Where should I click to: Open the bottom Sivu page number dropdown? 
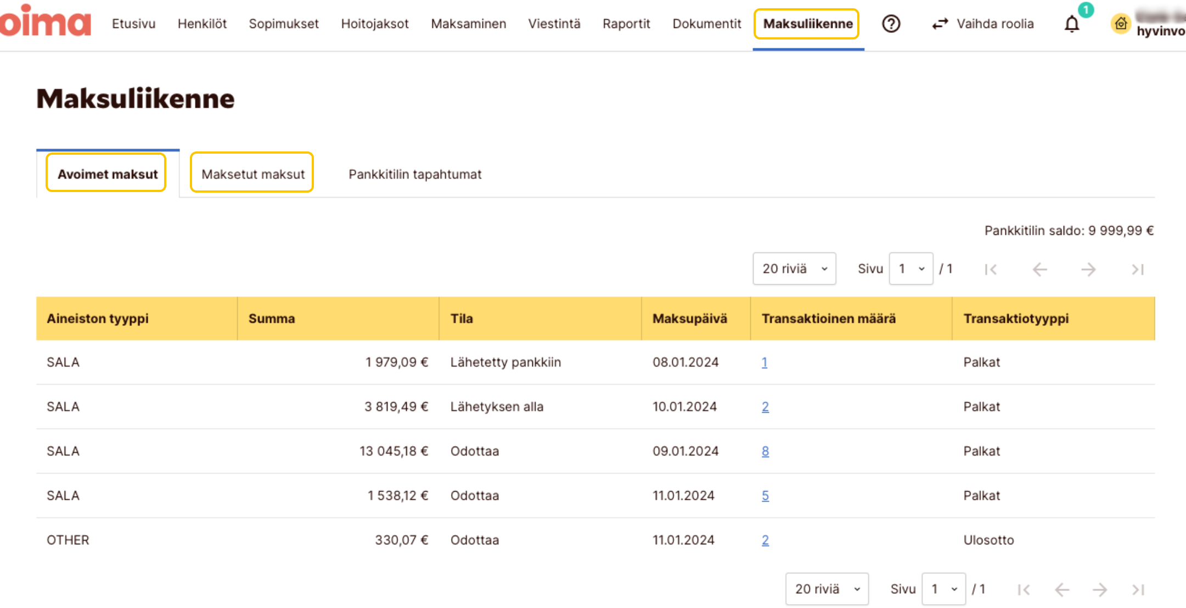pos(943,589)
